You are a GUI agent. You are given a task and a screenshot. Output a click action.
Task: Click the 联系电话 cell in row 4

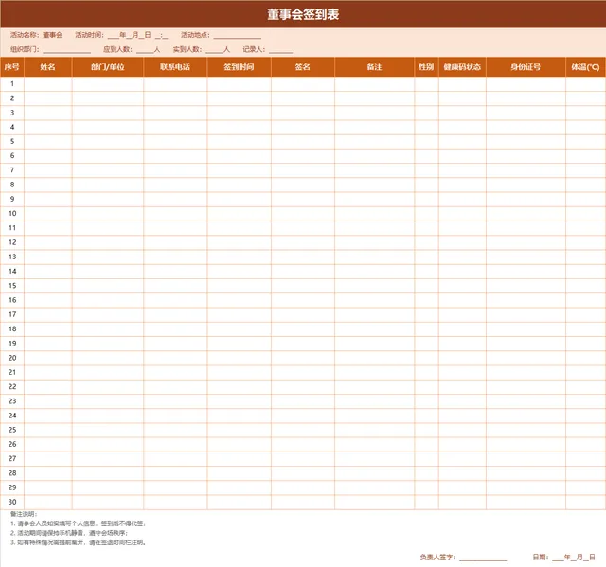(175, 127)
